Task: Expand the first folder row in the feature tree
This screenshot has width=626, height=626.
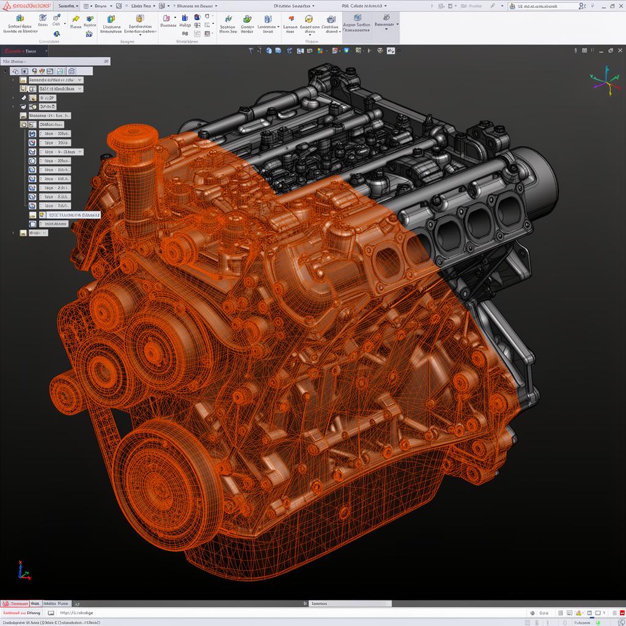Action: [x=13, y=80]
